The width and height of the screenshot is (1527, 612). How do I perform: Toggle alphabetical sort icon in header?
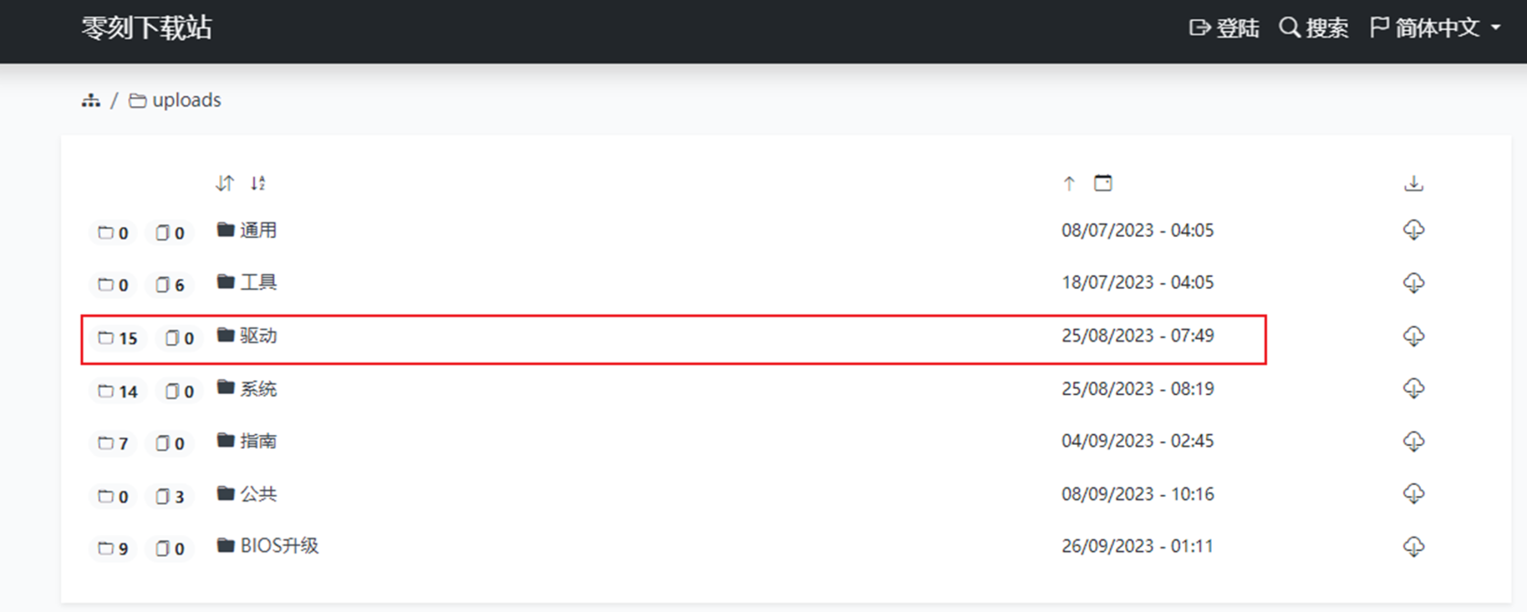258,183
